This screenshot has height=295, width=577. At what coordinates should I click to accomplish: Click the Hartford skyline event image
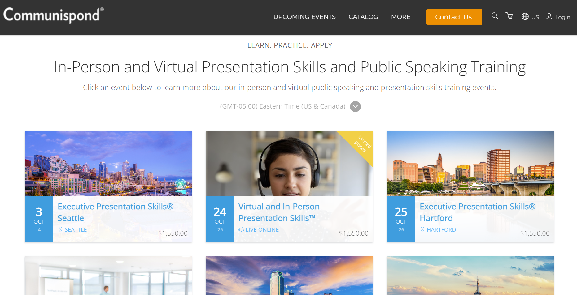[x=470, y=163]
